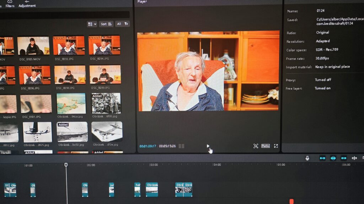Open the Filters tab
Viewport: 364px width, 204px height.
pos(10,4)
